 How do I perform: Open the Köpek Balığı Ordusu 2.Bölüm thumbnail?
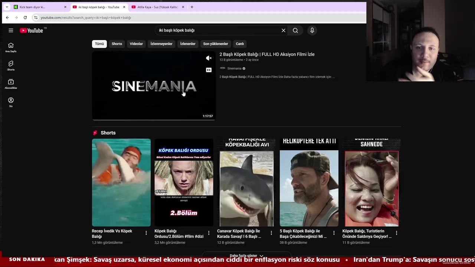(184, 182)
